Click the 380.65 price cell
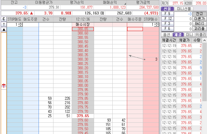Screen dimensions: 207x134 (x=83, y=29)
